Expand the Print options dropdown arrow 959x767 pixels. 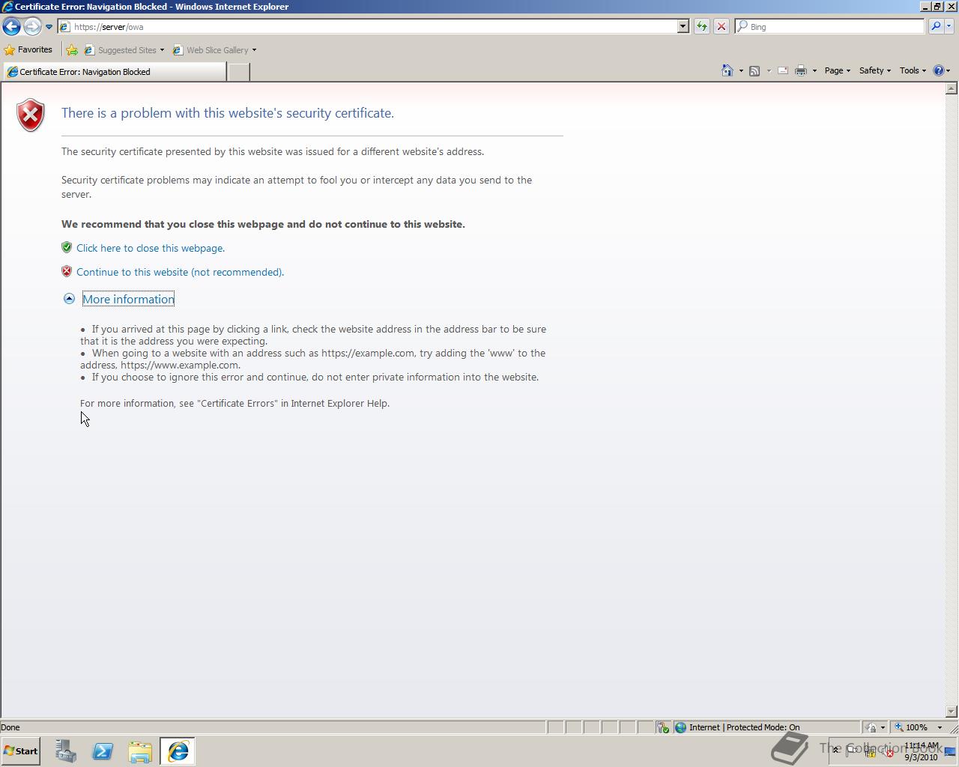click(x=814, y=71)
